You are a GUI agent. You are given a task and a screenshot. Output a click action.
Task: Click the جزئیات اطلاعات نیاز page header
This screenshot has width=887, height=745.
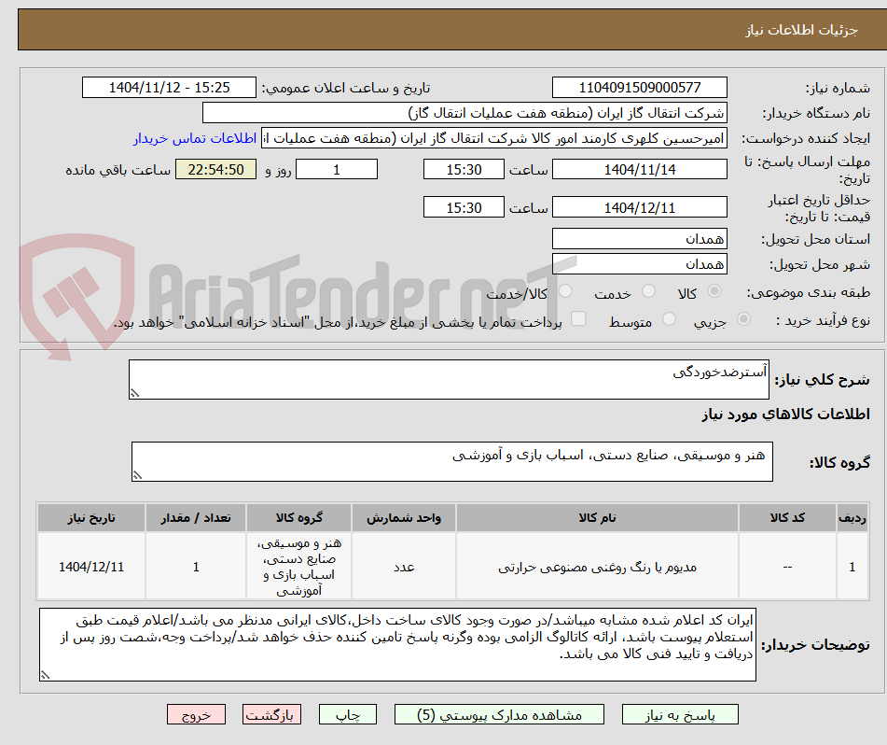pos(801,30)
